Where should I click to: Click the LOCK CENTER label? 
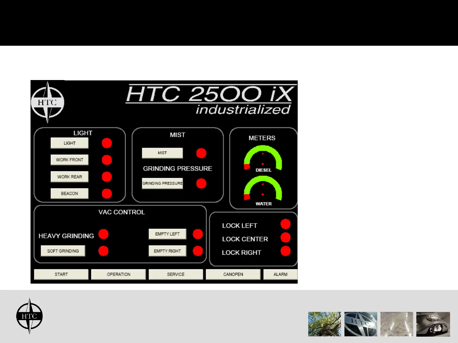[245, 239]
